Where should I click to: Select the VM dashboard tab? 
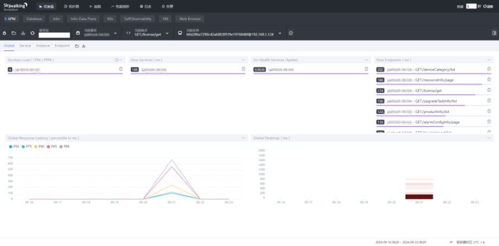click(165, 19)
